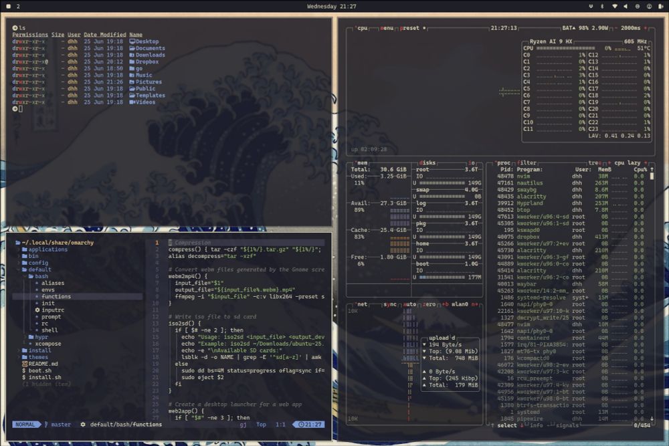Open the init file in nvim tree

pyautogui.click(x=47, y=303)
